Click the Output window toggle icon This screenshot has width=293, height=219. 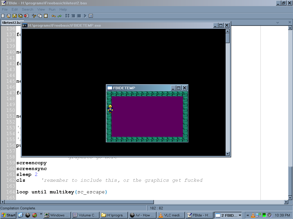coord(91,16)
